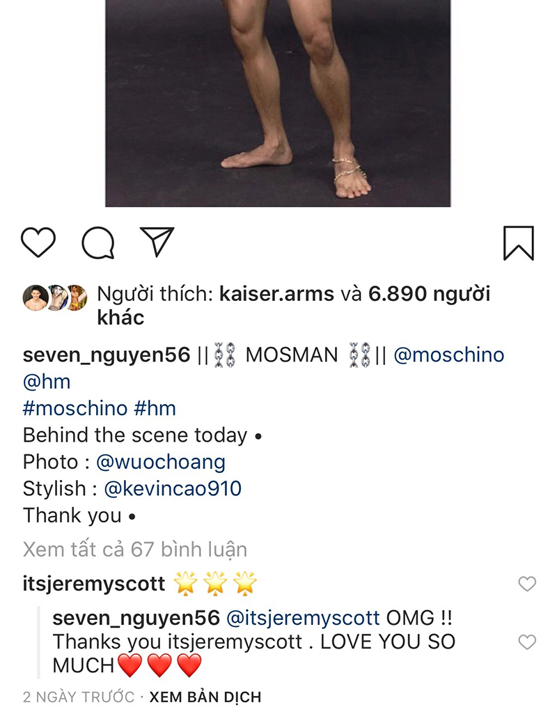Open the #hm hashtag
The width and height of the screenshot is (557, 721).
click(156, 408)
